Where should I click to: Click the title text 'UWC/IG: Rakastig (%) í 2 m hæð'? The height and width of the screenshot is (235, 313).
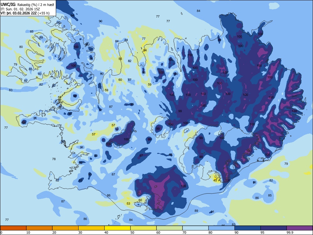point(27,5)
